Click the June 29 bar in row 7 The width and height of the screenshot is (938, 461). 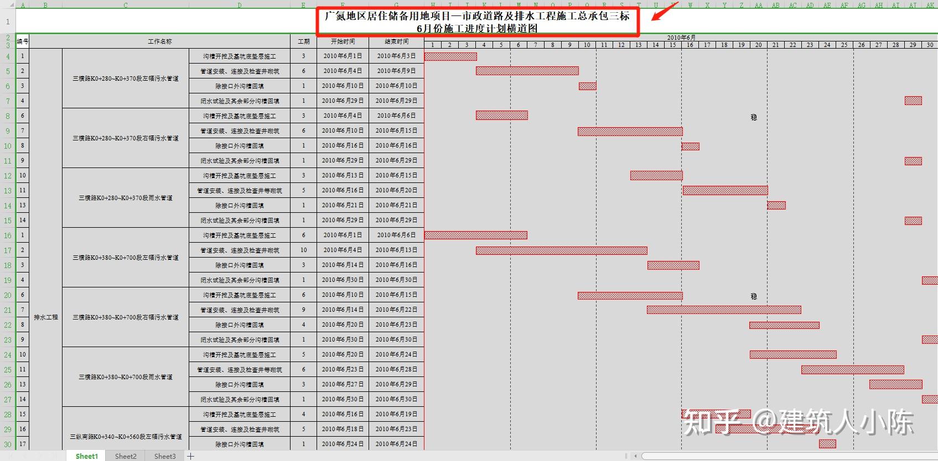pyautogui.click(x=913, y=101)
